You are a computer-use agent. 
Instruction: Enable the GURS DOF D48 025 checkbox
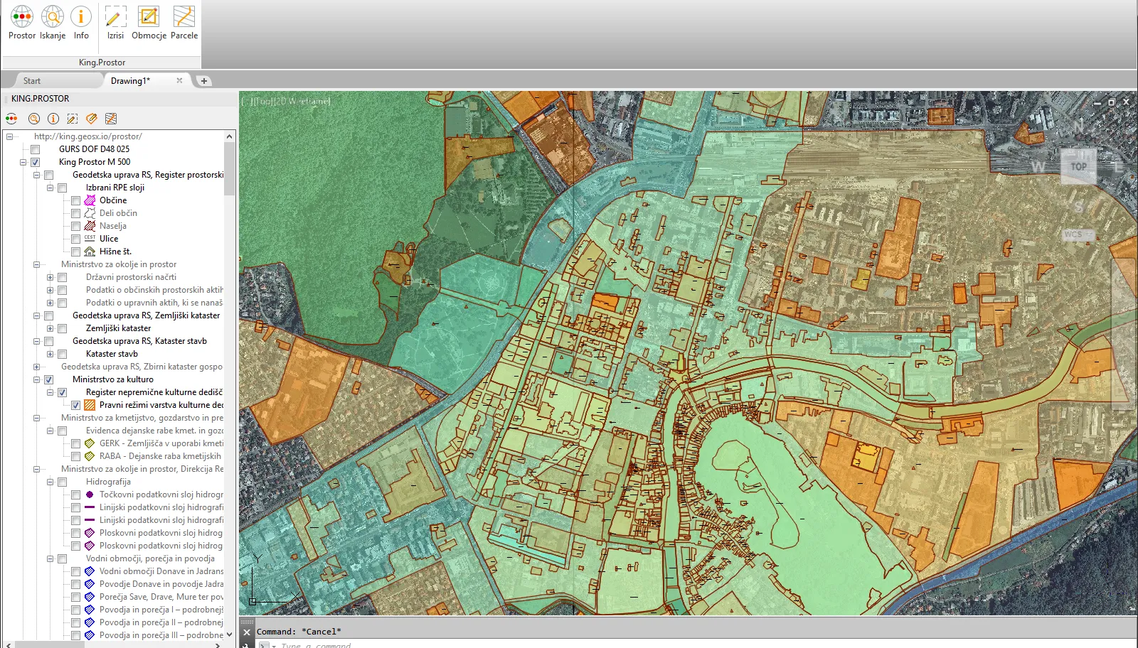pyautogui.click(x=35, y=149)
